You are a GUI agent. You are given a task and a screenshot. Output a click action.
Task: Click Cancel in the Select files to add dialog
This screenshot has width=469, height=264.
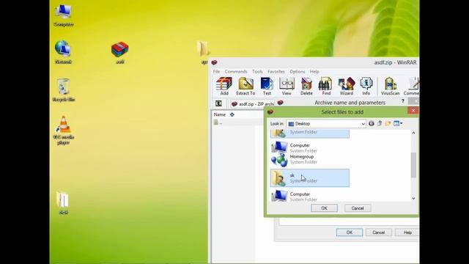(x=358, y=208)
